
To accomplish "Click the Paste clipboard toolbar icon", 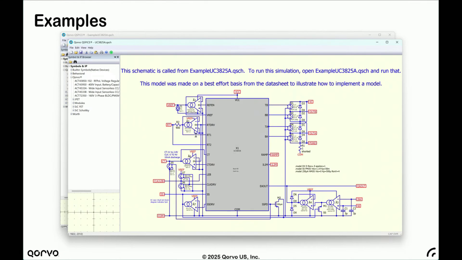I will [x=96, y=53].
